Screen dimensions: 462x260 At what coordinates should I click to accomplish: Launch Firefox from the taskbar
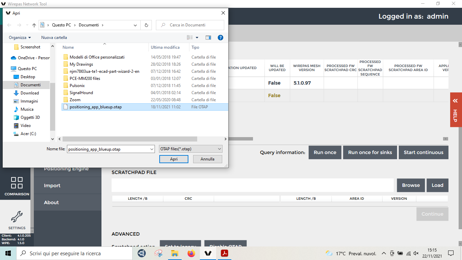191,253
